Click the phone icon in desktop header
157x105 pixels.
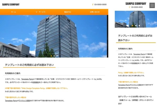(93, 4)
